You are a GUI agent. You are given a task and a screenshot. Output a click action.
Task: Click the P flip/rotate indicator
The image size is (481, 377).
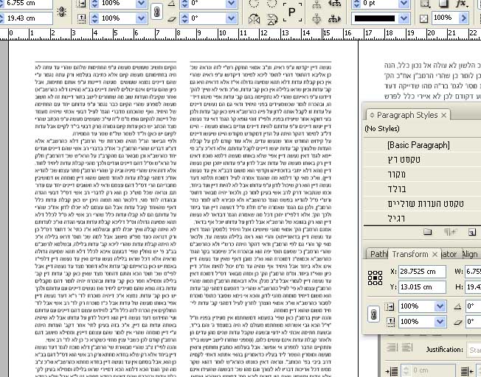292,12
